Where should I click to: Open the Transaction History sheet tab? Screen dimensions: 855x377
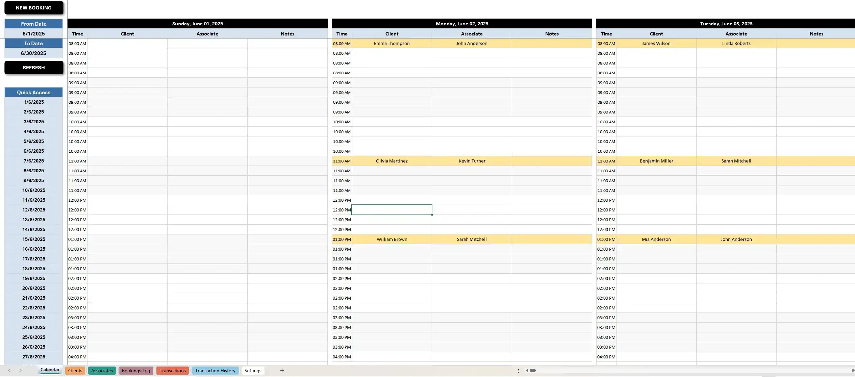tap(215, 371)
